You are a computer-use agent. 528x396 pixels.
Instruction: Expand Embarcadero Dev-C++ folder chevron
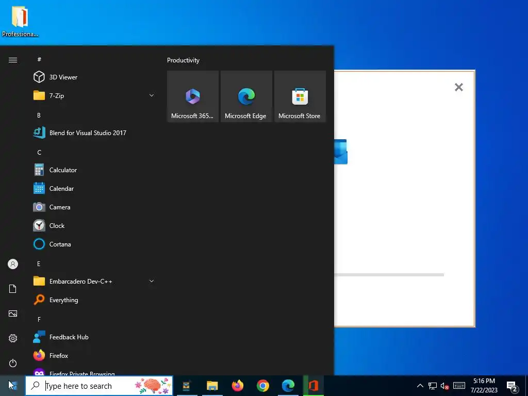click(152, 281)
